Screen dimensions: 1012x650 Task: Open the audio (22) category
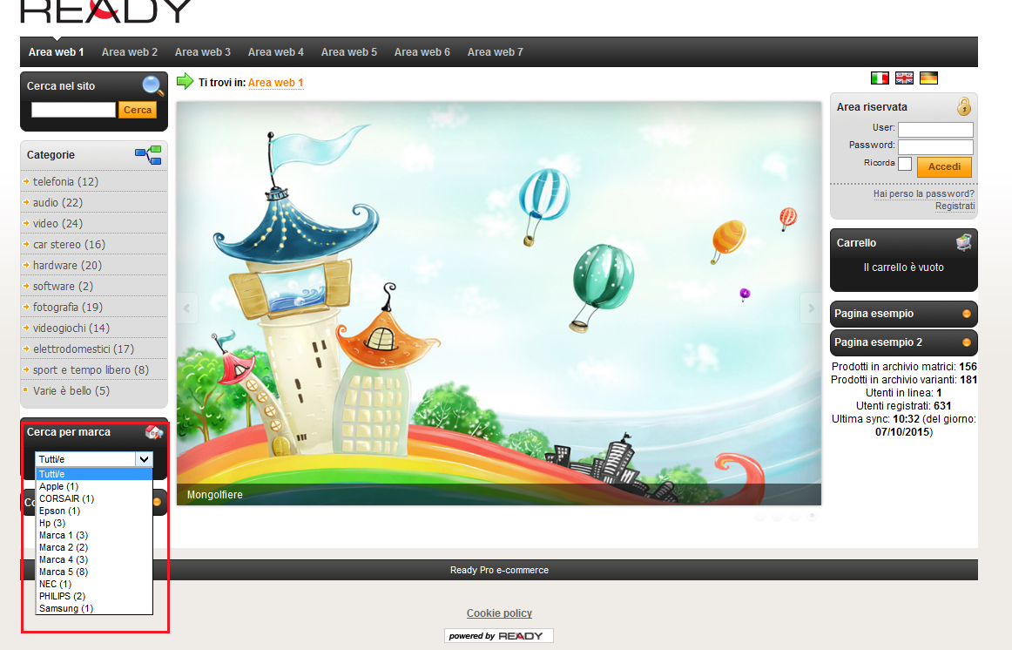58,203
